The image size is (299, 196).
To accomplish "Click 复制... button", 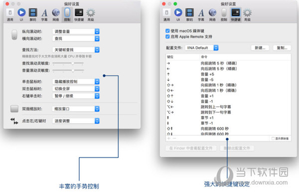I will (282, 48).
